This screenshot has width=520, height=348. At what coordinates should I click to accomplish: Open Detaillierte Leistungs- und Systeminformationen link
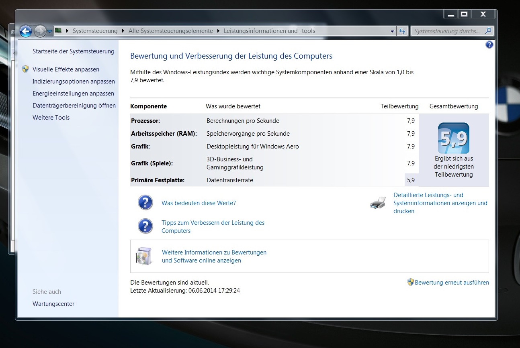coord(440,203)
